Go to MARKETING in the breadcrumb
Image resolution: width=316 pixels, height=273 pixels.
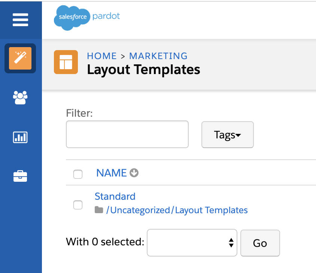158,56
